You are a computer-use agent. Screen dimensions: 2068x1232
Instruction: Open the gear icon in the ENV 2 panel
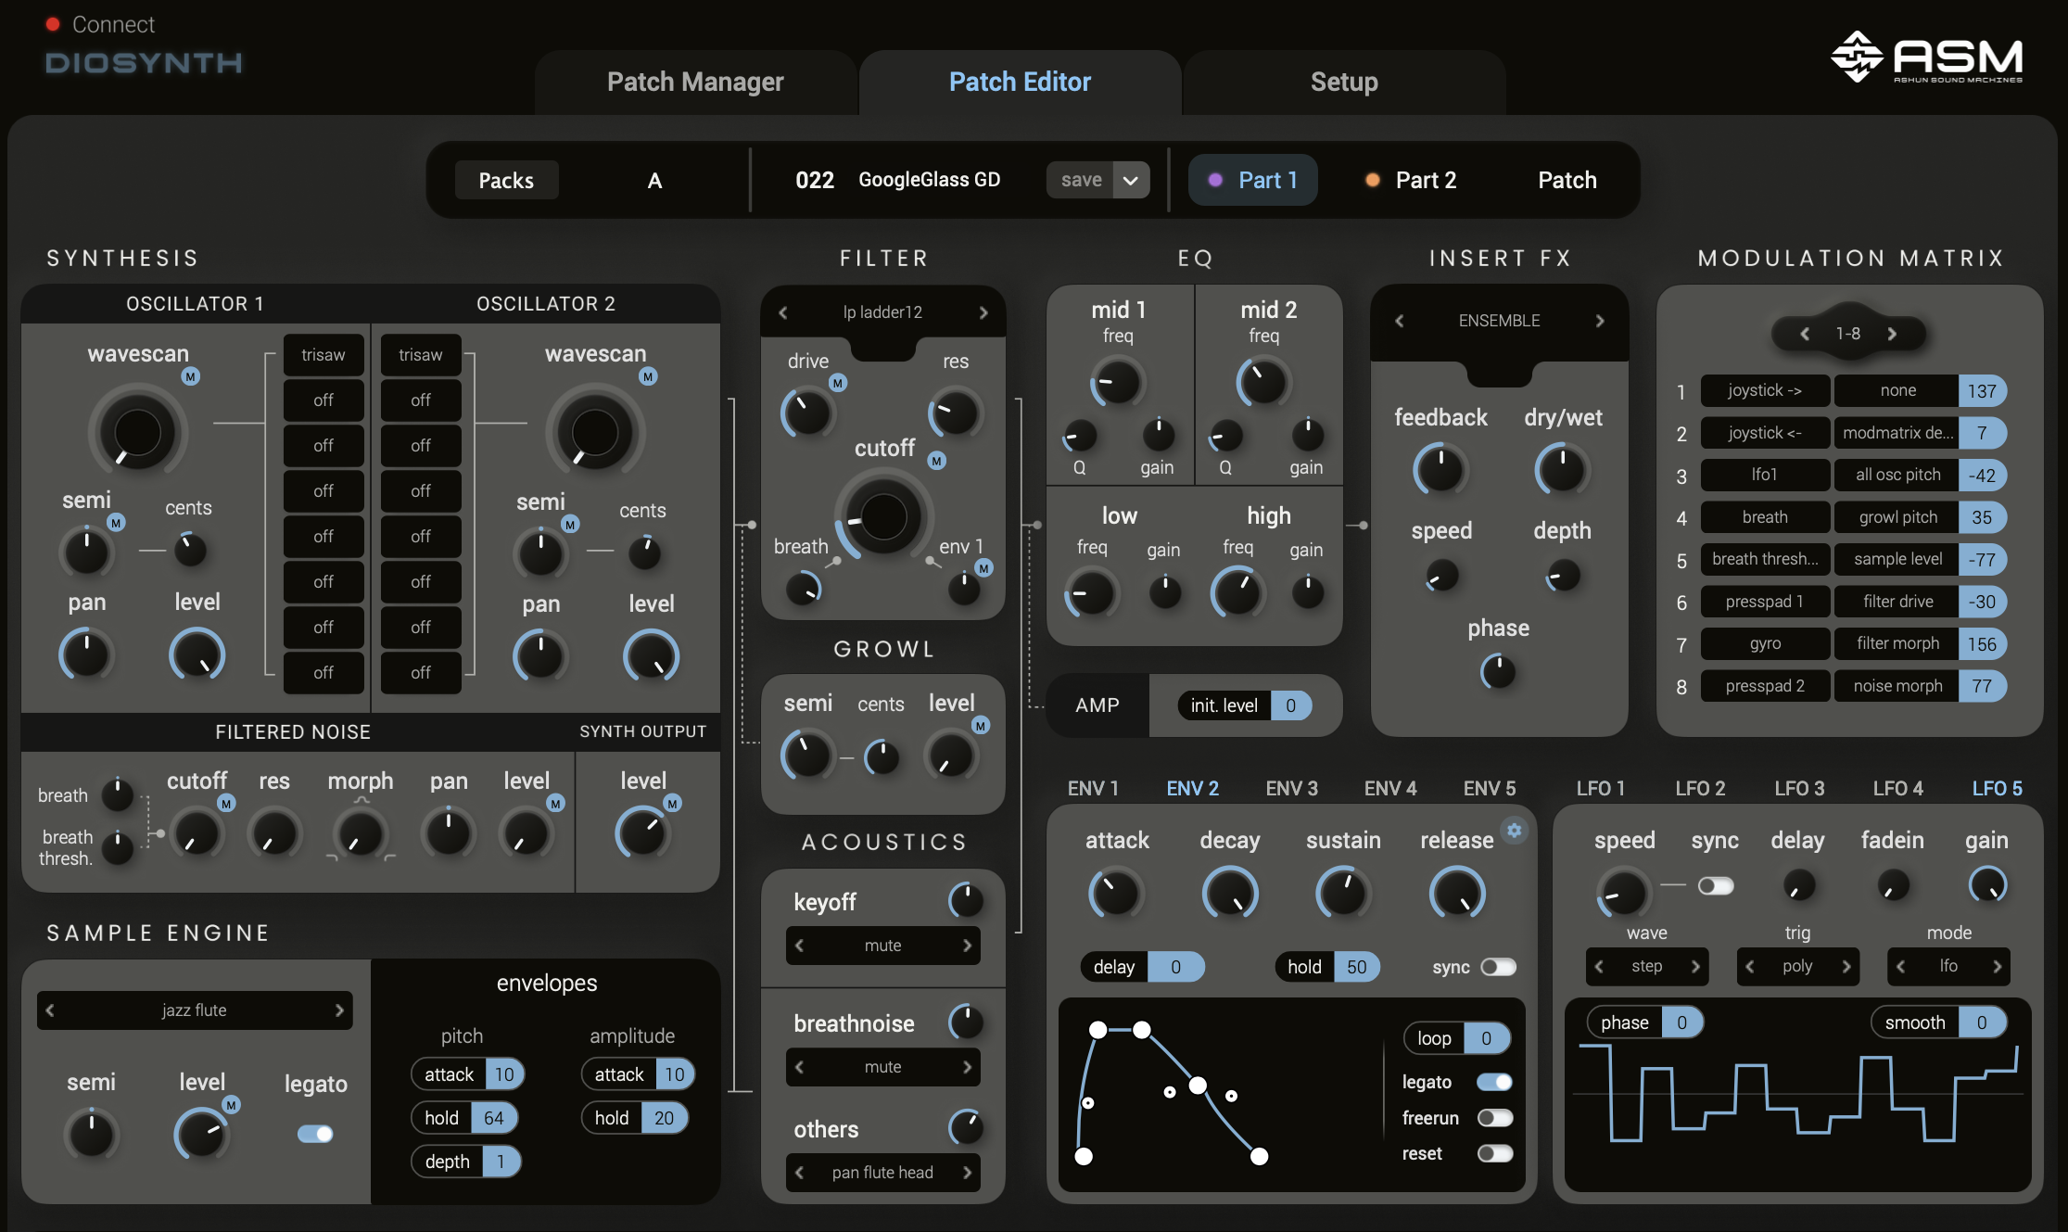(1515, 832)
